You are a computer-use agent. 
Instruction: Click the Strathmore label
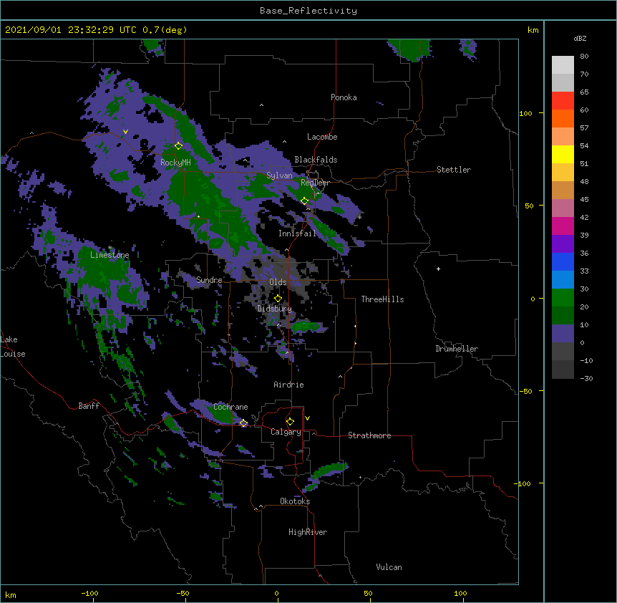tap(369, 435)
